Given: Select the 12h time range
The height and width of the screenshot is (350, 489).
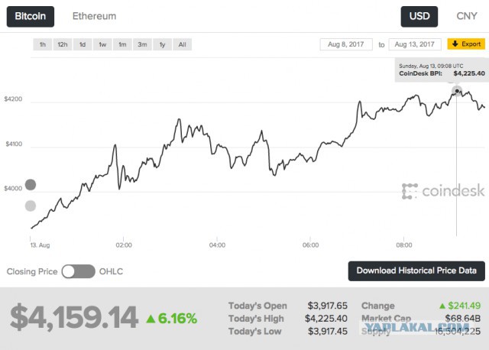Looking at the screenshot, I should 63,44.
